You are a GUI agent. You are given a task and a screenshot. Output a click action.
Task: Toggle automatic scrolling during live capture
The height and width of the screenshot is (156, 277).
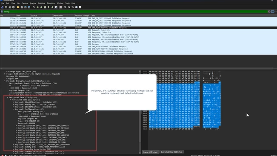[56, 7]
